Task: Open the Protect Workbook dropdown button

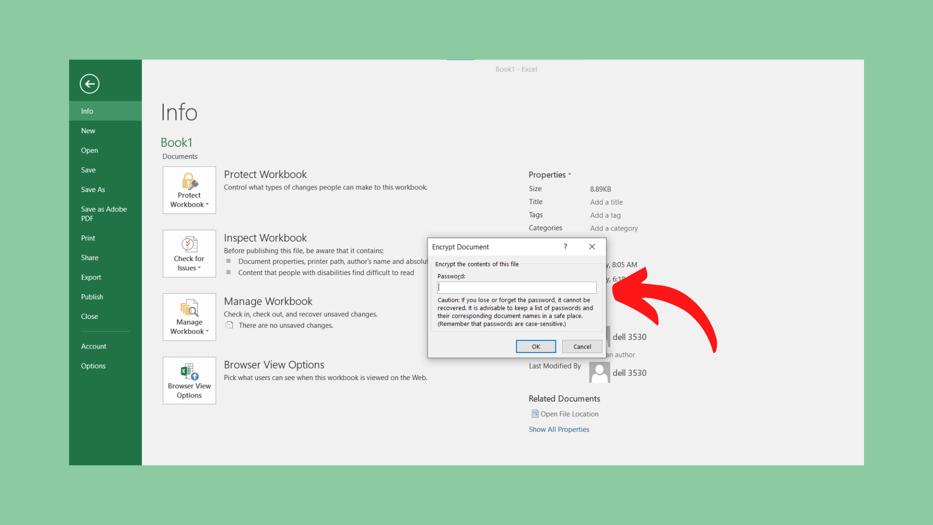Action: coord(189,190)
